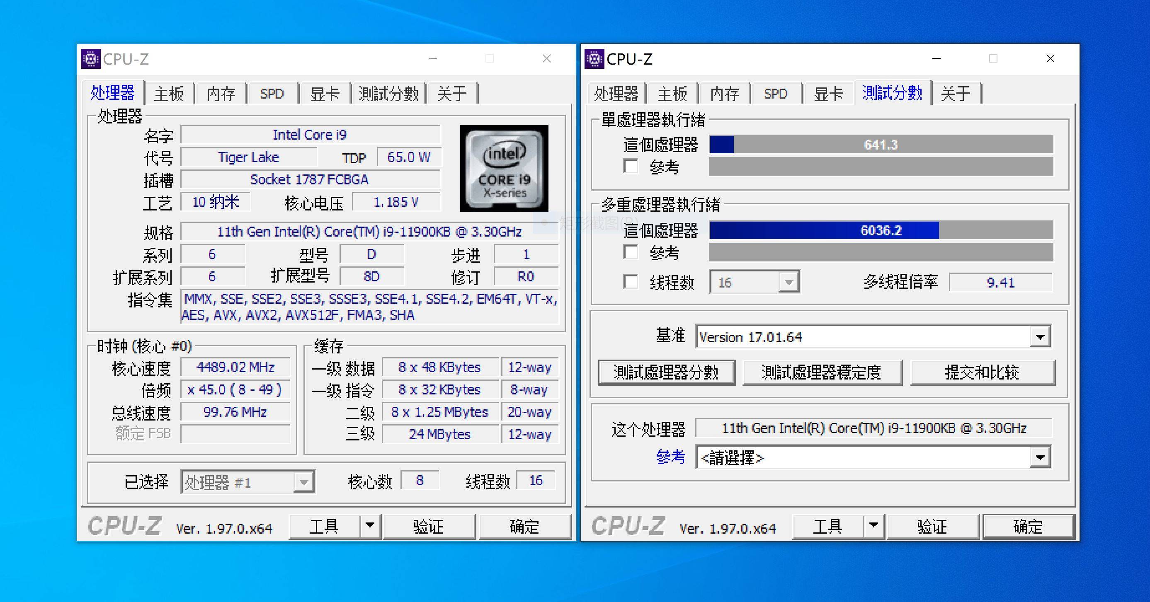Open SPD tab in right window
The image size is (1150, 602).
(x=776, y=94)
